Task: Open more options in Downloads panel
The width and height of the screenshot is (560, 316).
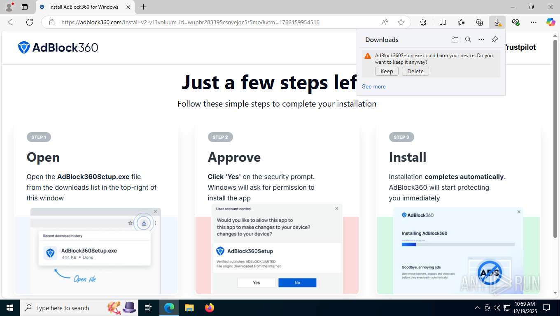Action: (481, 39)
